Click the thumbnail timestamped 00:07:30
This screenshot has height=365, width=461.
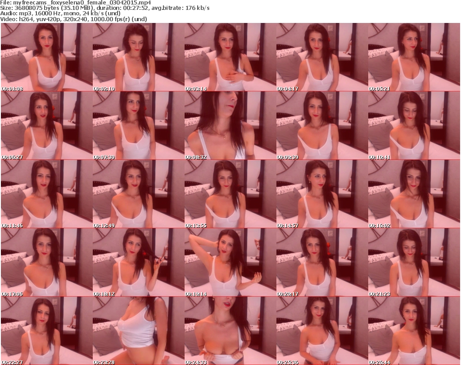[x=139, y=126]
